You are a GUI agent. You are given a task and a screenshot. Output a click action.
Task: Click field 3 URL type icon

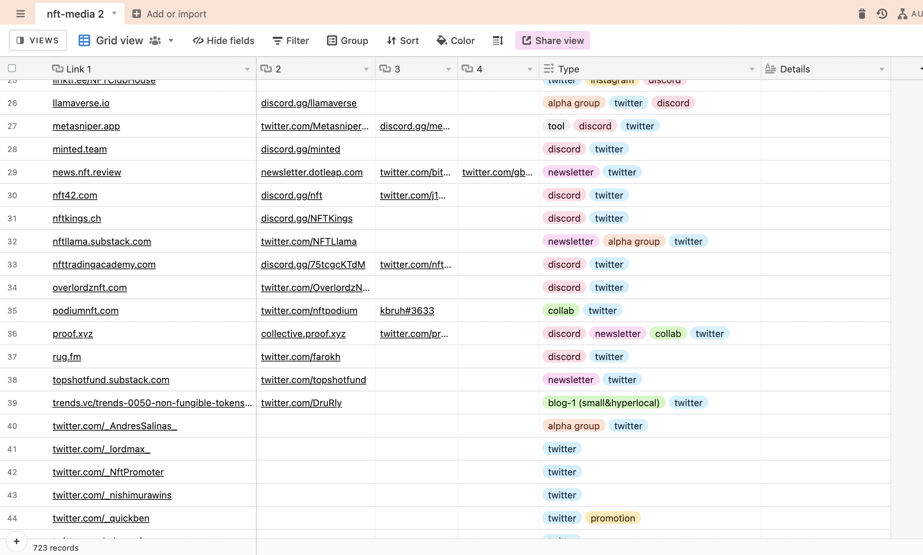coord(385,68)
